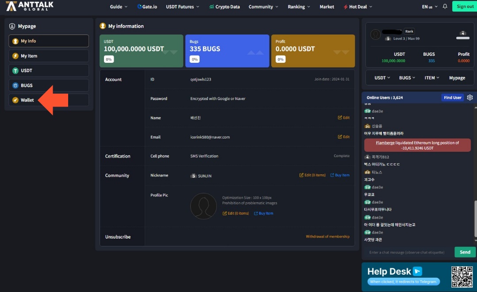477x292 pixels.
Task: Click the My Item lightning icon
Action: click(15, 56)
